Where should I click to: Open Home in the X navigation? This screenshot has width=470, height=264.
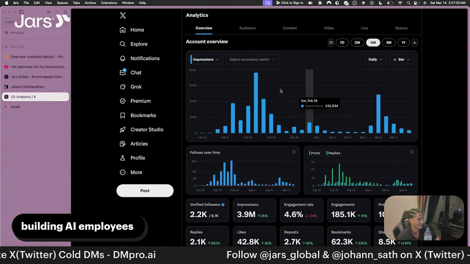[x=132, y=30]
